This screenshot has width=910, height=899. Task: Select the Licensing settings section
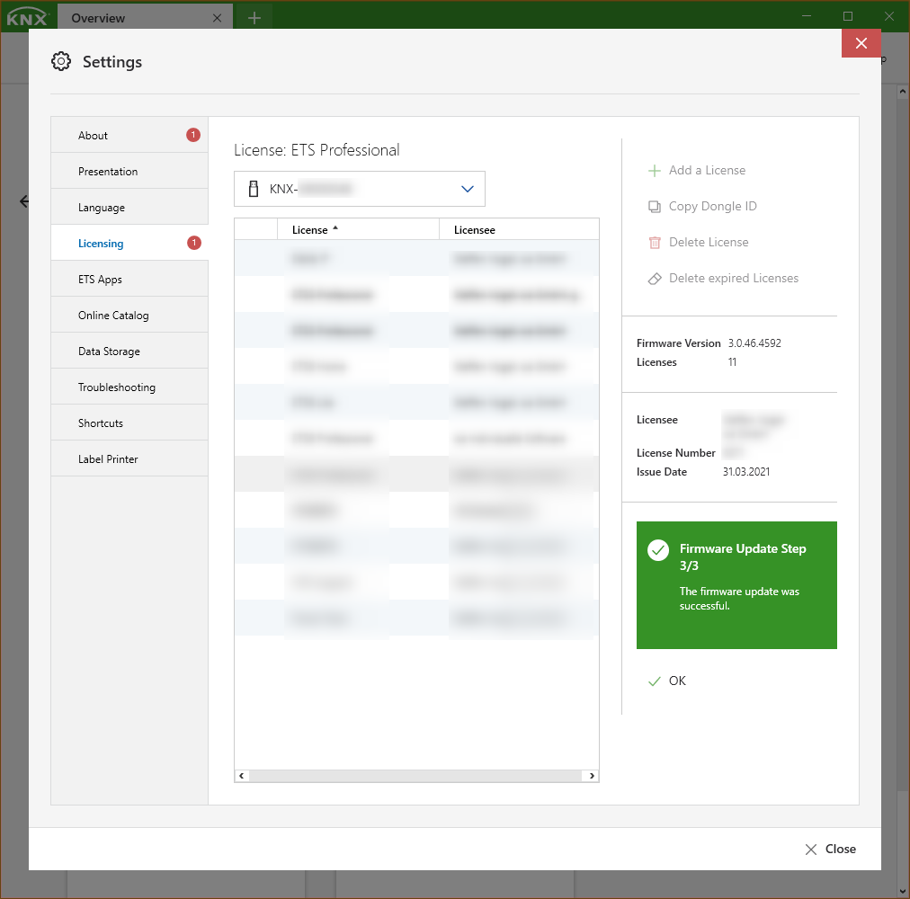pyautogui.click(x=129, y=243)
